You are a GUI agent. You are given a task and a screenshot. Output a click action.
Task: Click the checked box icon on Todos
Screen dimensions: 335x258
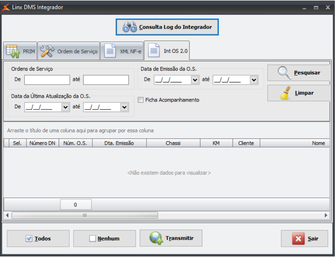point(29,238)
